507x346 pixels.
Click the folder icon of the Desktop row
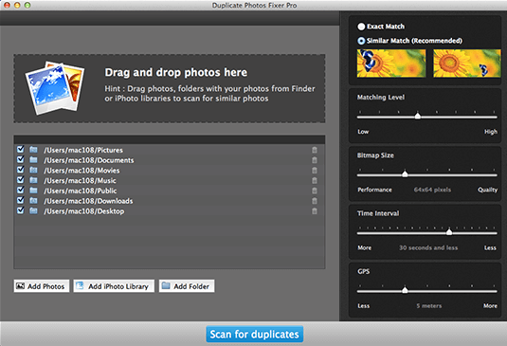point(33,210)
